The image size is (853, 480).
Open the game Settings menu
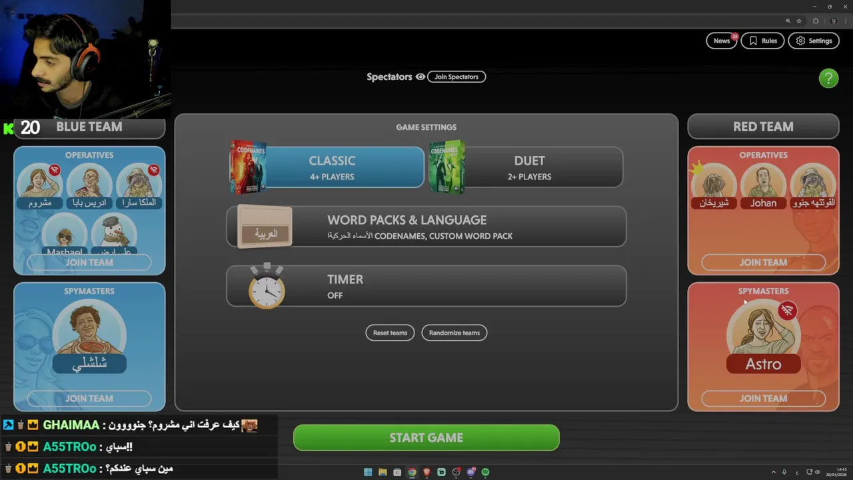coord(814,41)
